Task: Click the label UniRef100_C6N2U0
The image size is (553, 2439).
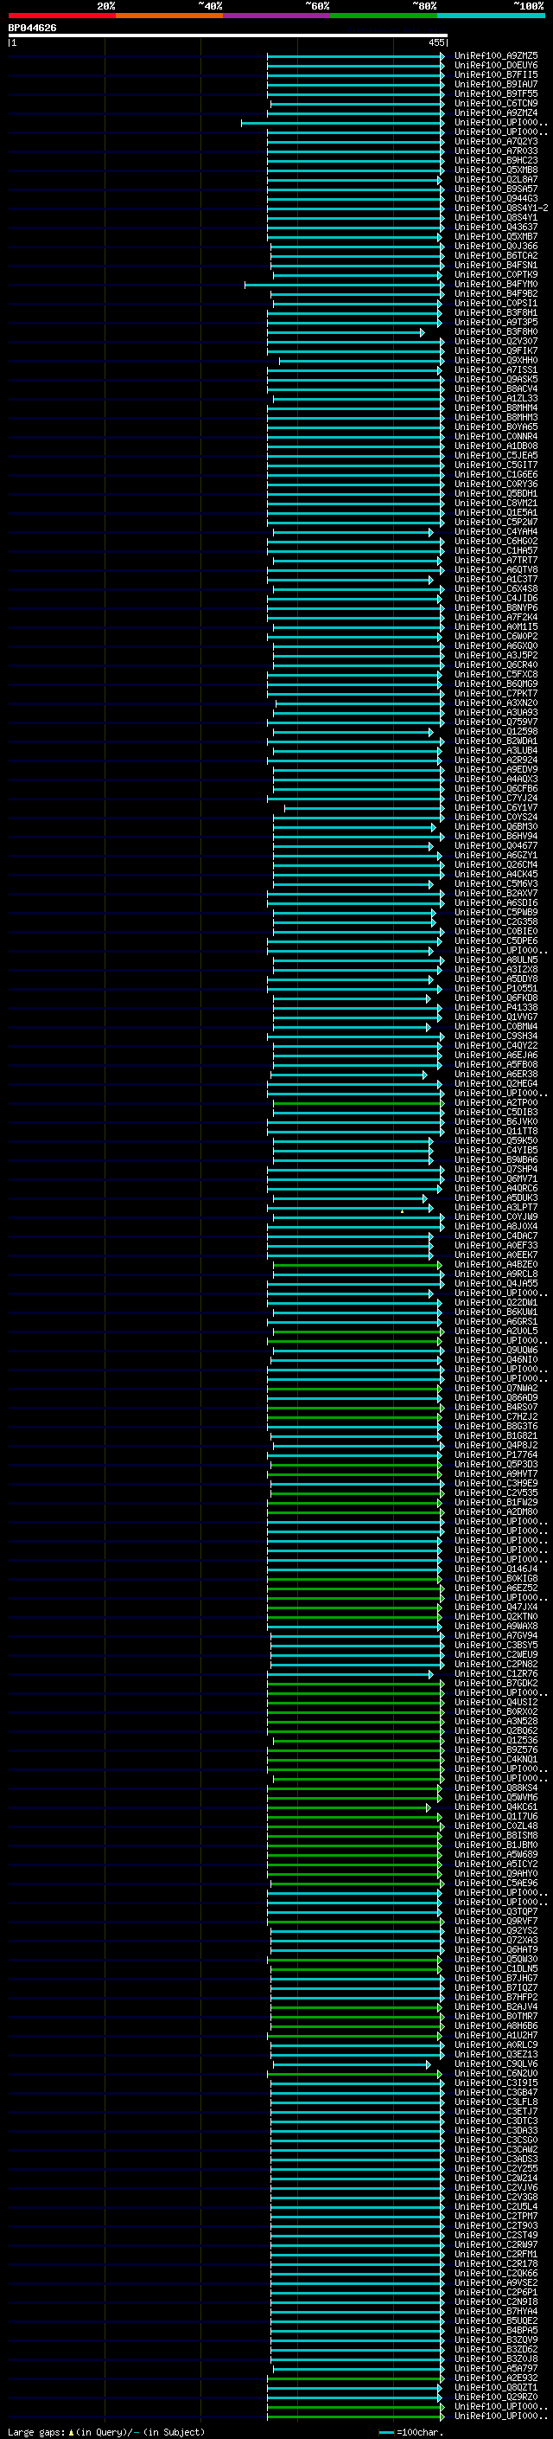Action: coord(496,2074)
